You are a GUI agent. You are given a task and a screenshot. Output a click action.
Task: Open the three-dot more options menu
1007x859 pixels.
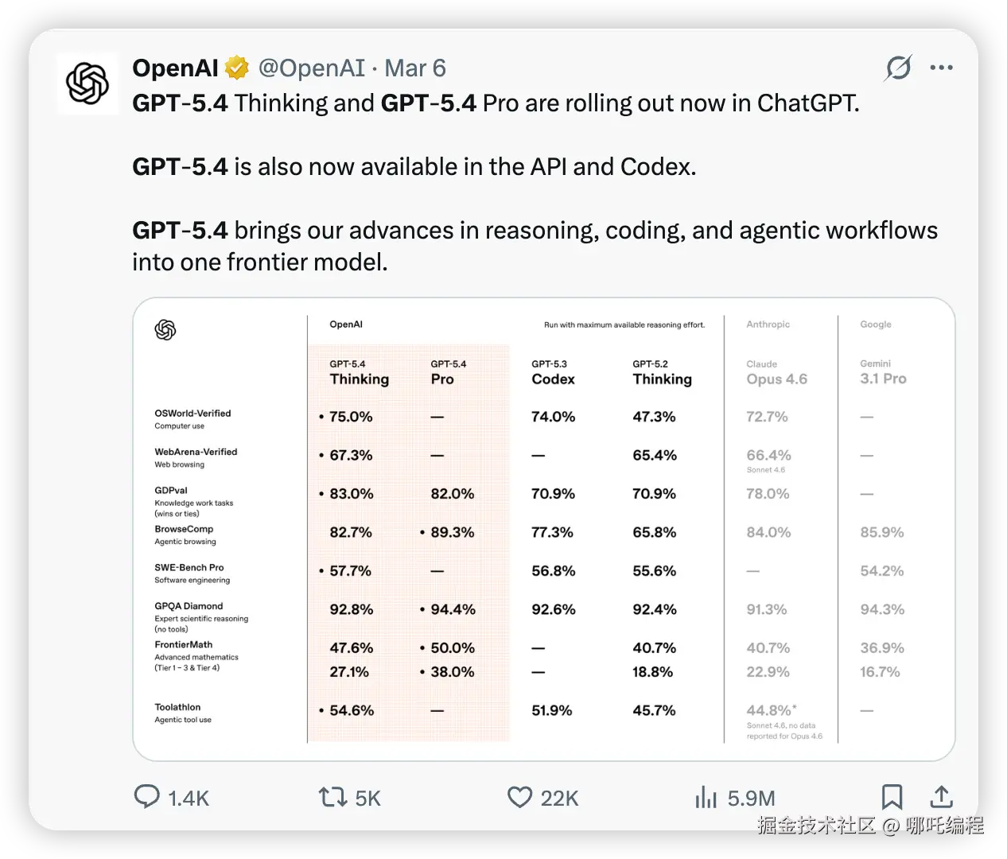click(941, 68)
